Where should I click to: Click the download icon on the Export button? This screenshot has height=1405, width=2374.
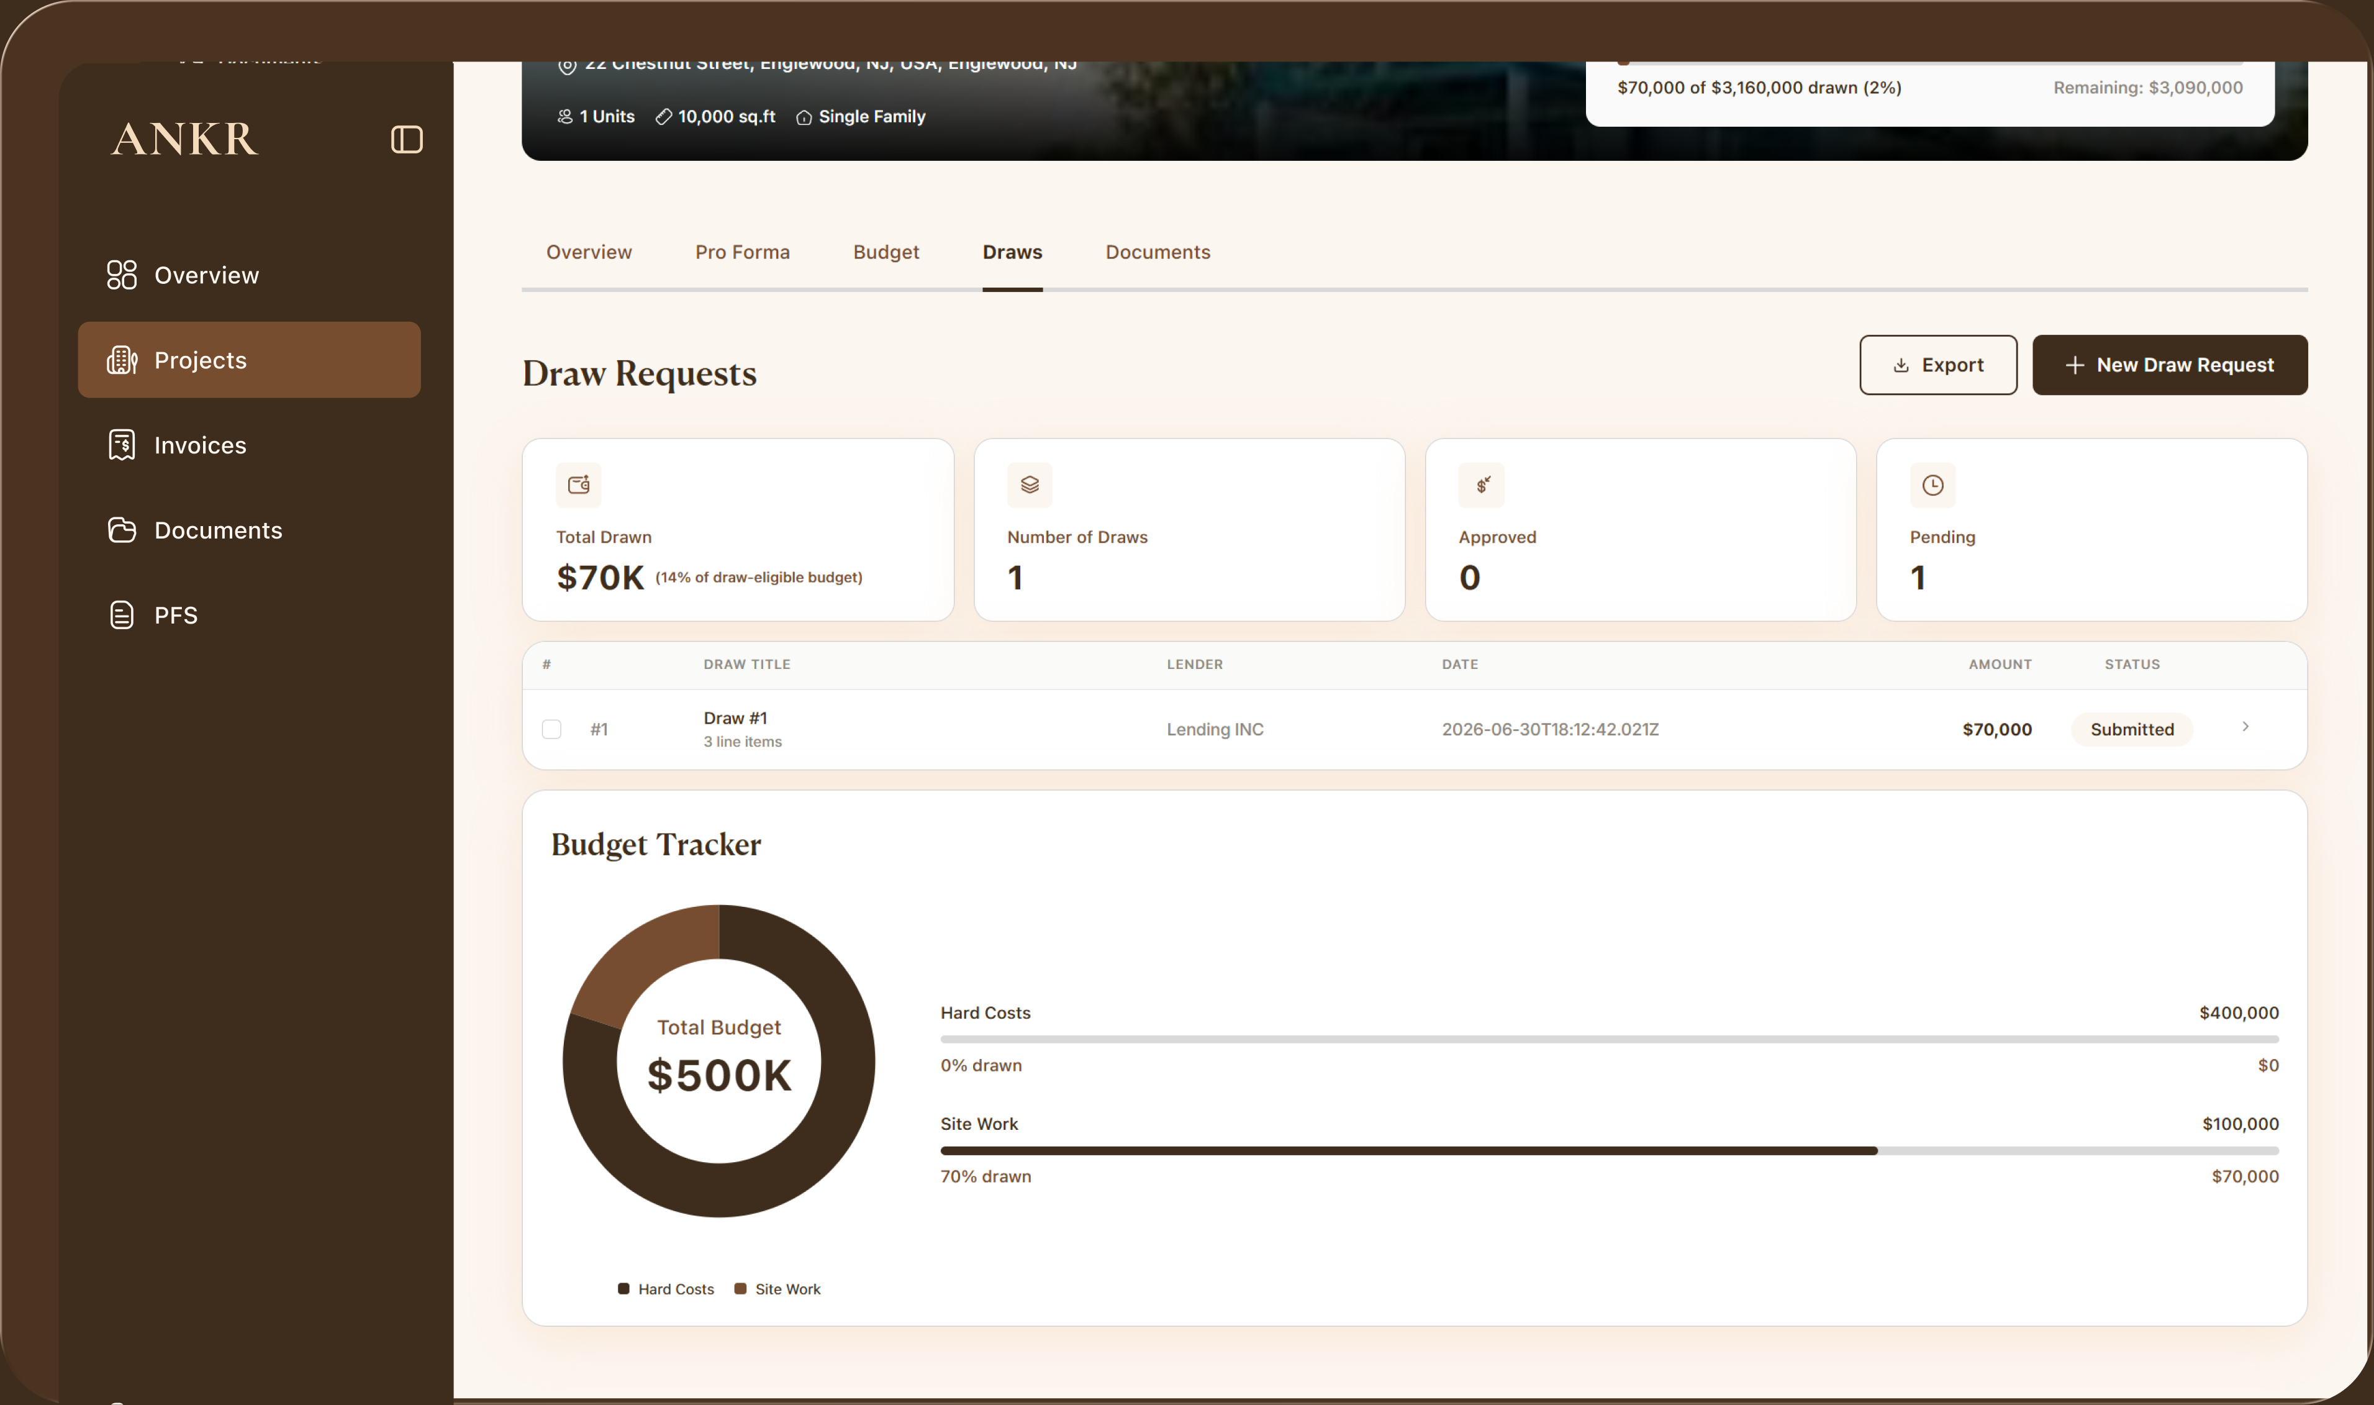point(1901,365)
